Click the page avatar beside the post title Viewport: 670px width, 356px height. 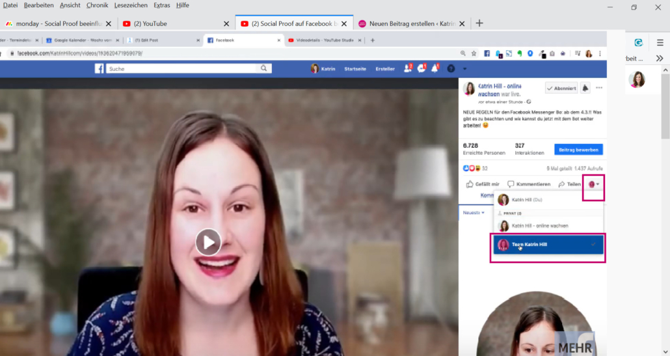tap(469, 89)
